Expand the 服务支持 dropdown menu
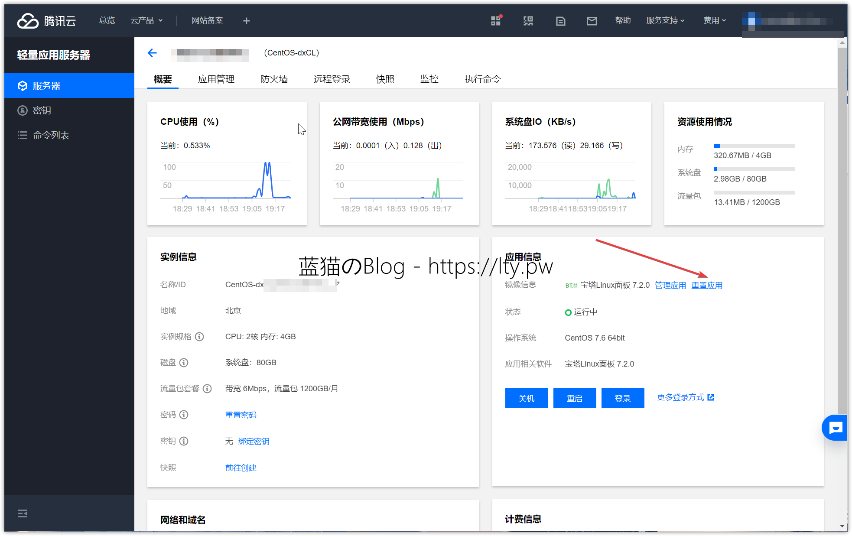852x536 pixels. coord(665,20)
